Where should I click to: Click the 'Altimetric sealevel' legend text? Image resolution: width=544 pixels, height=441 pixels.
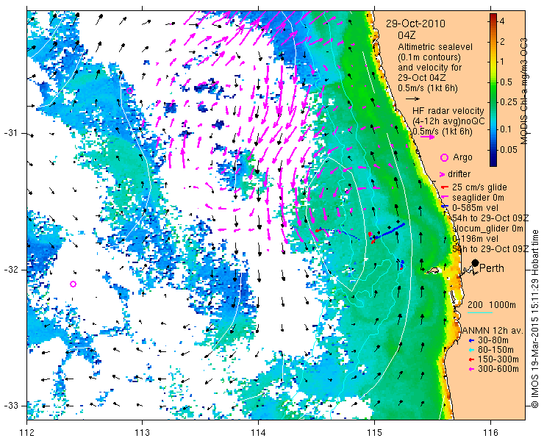click(435, 47)
